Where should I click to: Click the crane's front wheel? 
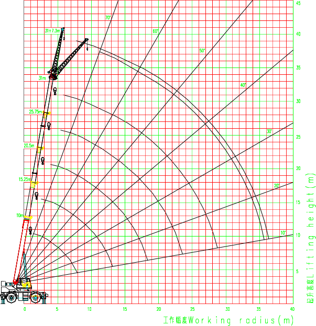click(36, 298)
